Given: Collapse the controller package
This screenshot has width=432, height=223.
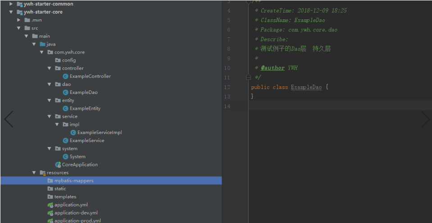Looking at the screenshot, I should pos(49,68).
